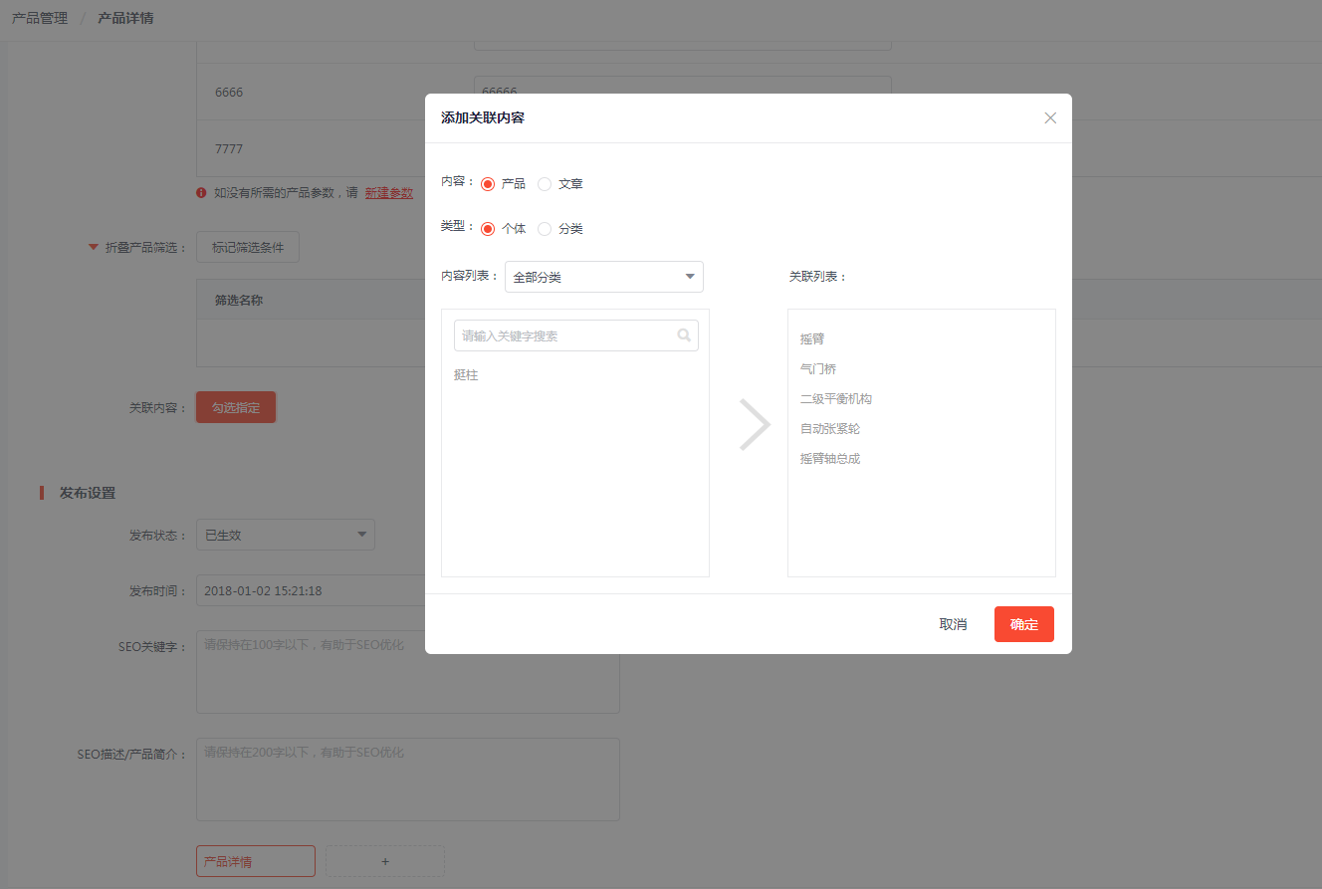
Task: Focus the SEO关键字 textarea
Action: 408,672
